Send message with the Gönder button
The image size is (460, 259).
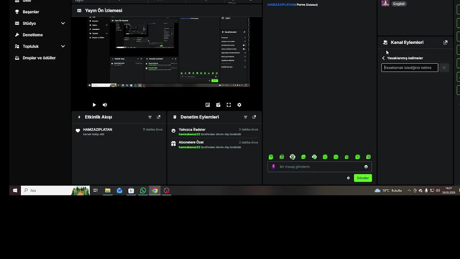363,178
